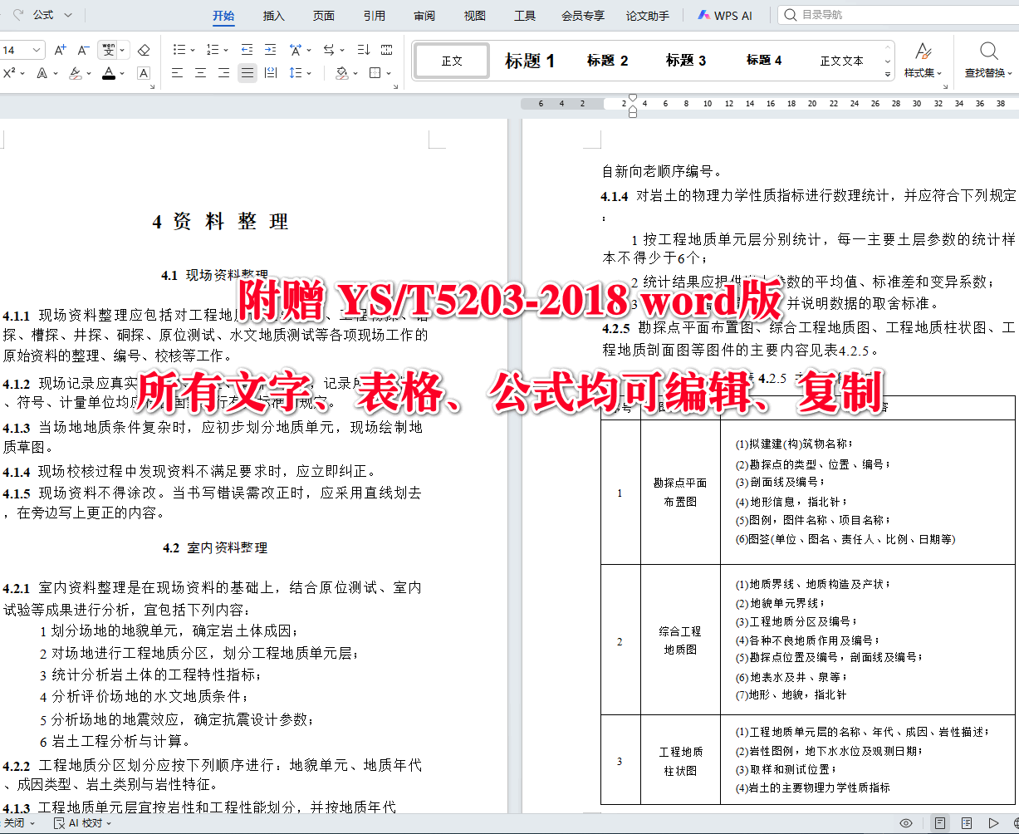Apply numbered list formatting

tap(213, 50)
